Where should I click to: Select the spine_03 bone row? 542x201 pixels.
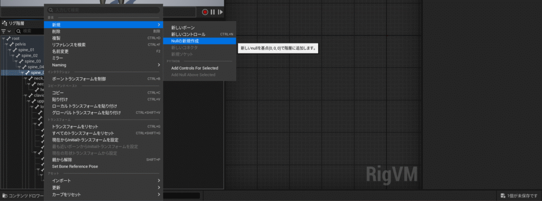[22, 61]
